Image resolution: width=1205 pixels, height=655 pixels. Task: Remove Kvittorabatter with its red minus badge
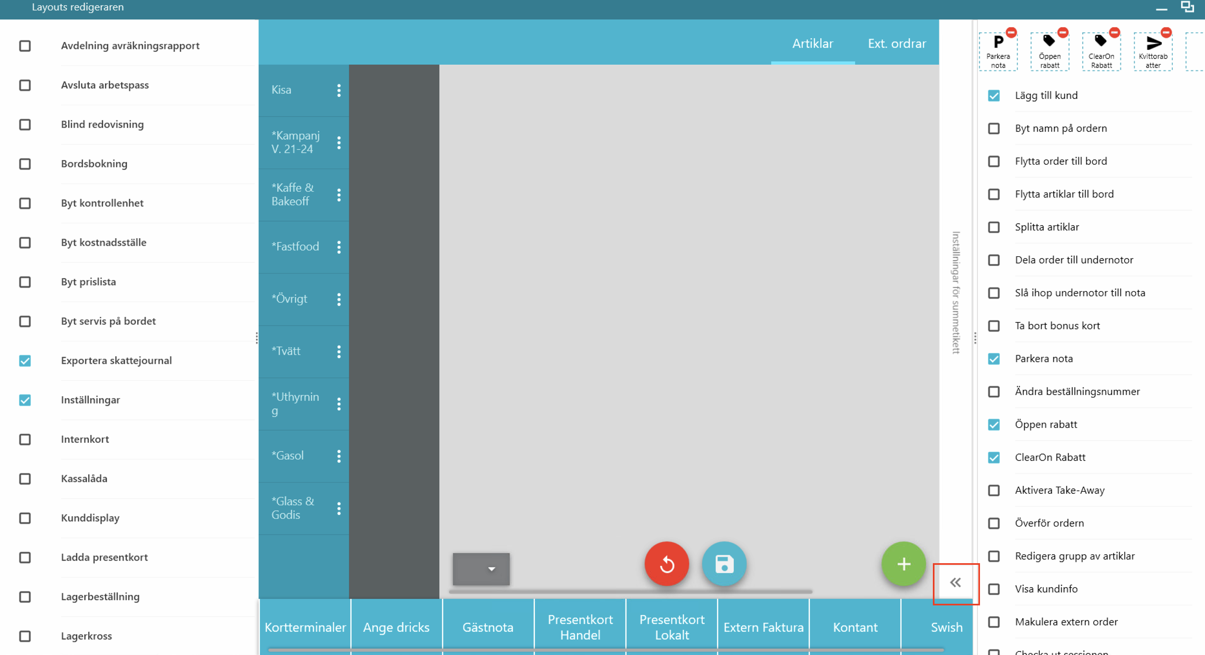[x=1166, y=32]
